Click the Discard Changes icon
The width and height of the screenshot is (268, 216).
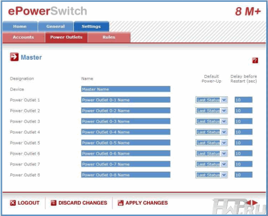pos(54,203)
